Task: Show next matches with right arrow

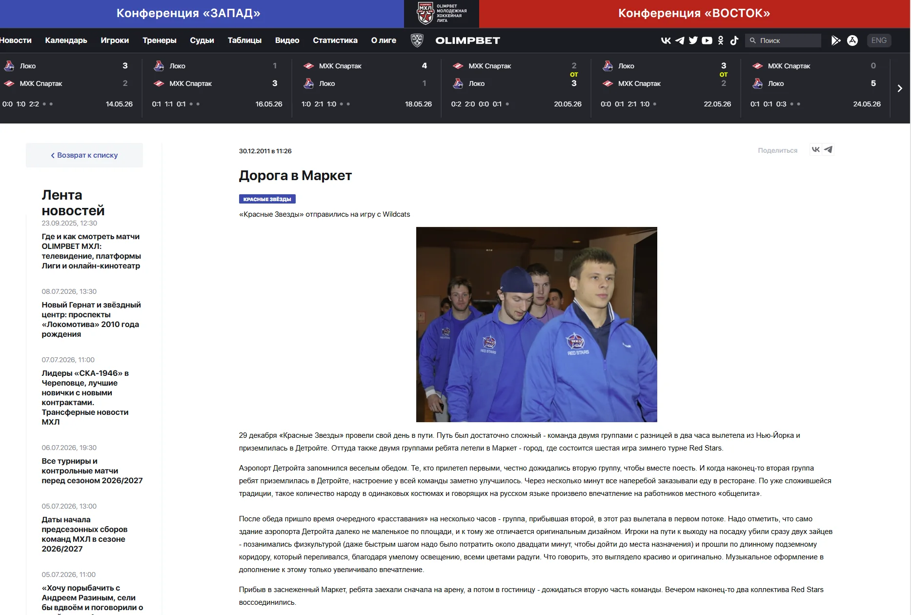Action: [900, 88]
